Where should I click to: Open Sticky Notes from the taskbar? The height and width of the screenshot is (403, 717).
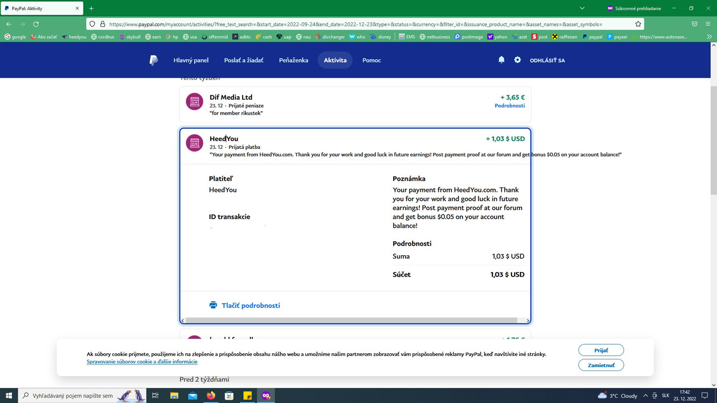tap(248, 395)
